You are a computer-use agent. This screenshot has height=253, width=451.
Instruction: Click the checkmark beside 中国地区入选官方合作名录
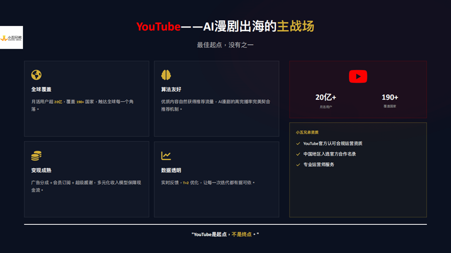298,154
